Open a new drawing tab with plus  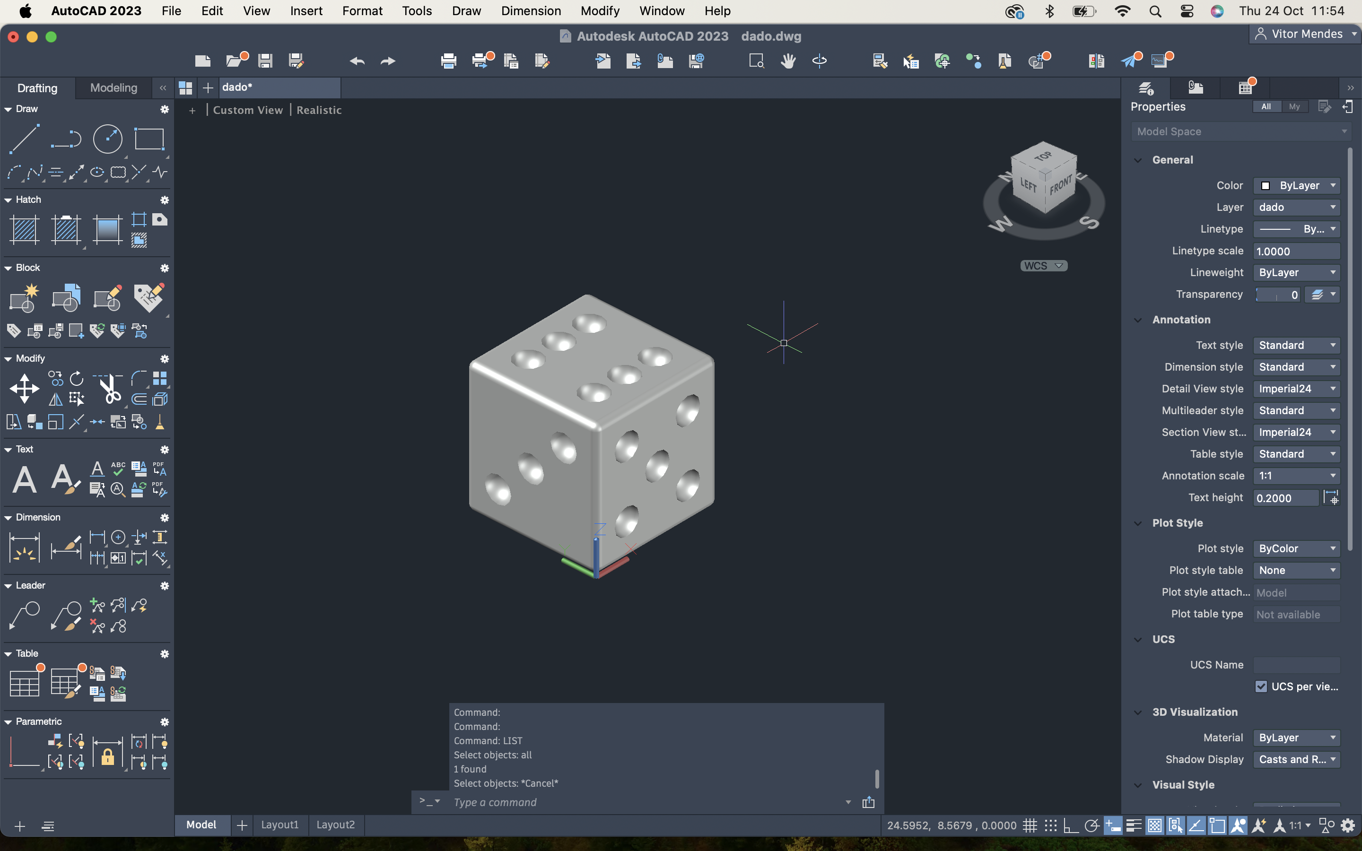208,88
